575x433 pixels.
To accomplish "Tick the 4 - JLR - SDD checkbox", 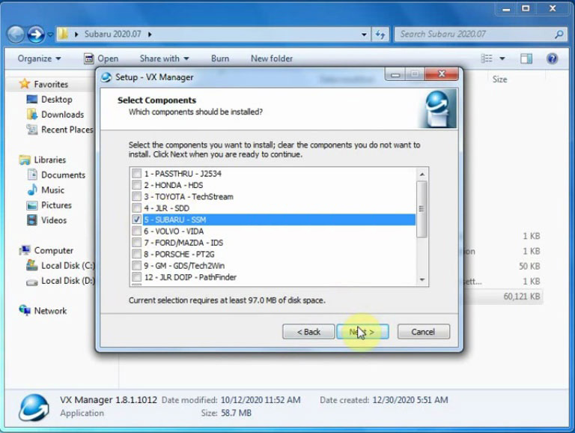I will click(136, 208).
